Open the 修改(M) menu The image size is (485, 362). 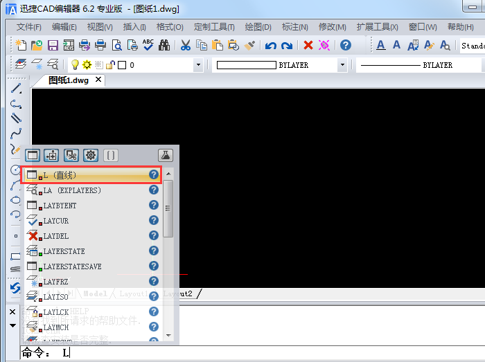(332, 27)
